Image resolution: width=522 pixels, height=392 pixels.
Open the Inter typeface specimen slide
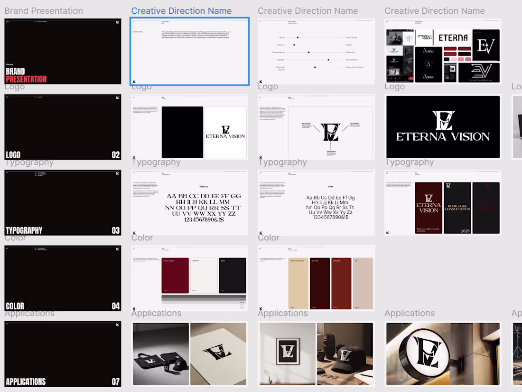pyautogui.click(x=316, y=202)
